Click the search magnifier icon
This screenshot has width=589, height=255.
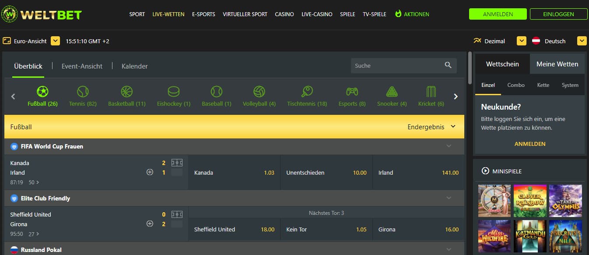pyautogui.click(x=448, y=65)
